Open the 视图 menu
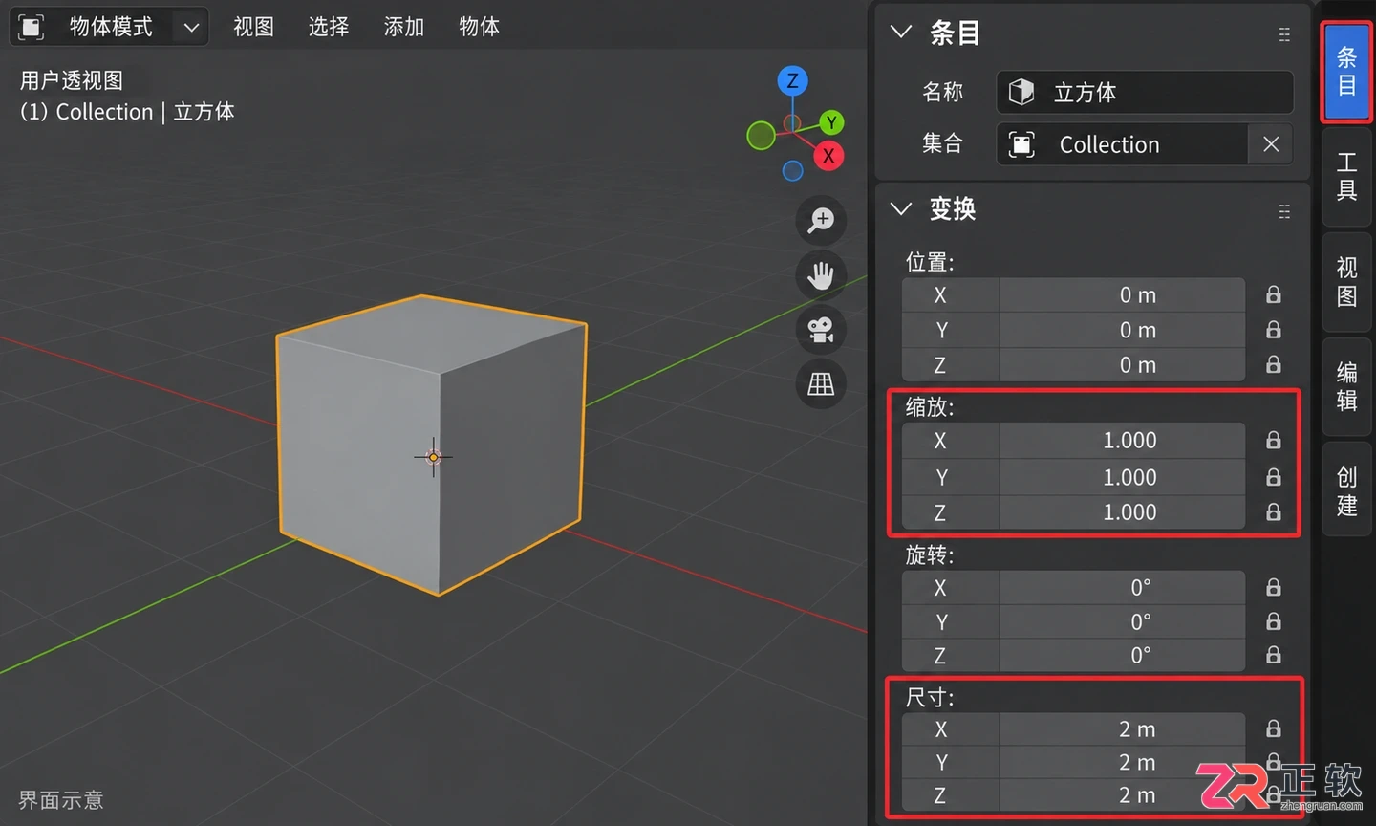This screenshot has height=826, width=1376. coord(253,27)
